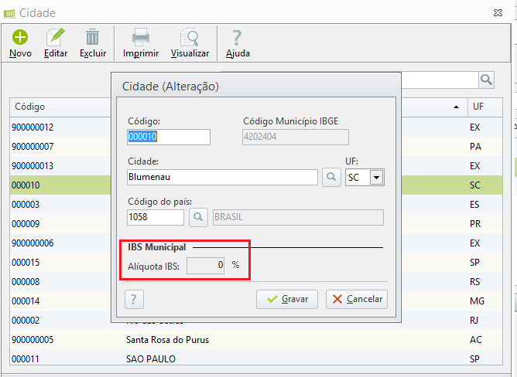This screenshot has width=517, height=377.
Task: Click the Novo green plus icon
Action: pyautogui.click(x=20, y=37)
